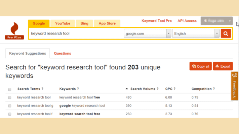The height and width of the screenshot is (134, 239).
Task: Switch to the YouTube tab
Action: pyautogui.click(x=63, y=23)
